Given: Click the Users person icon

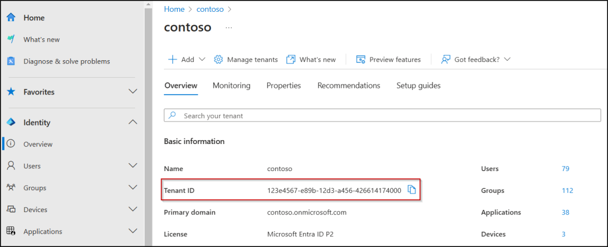Looking at the screenshot, I should (x=11, y=166).
